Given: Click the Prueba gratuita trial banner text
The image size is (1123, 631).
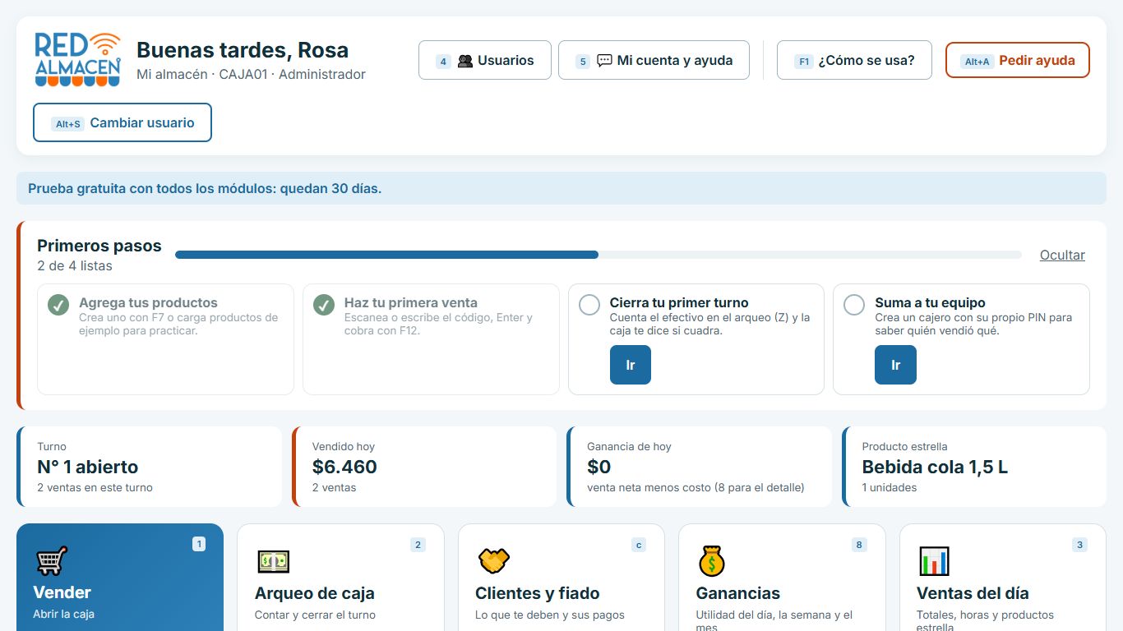Looking at the screenshot, I should point(205,188).
